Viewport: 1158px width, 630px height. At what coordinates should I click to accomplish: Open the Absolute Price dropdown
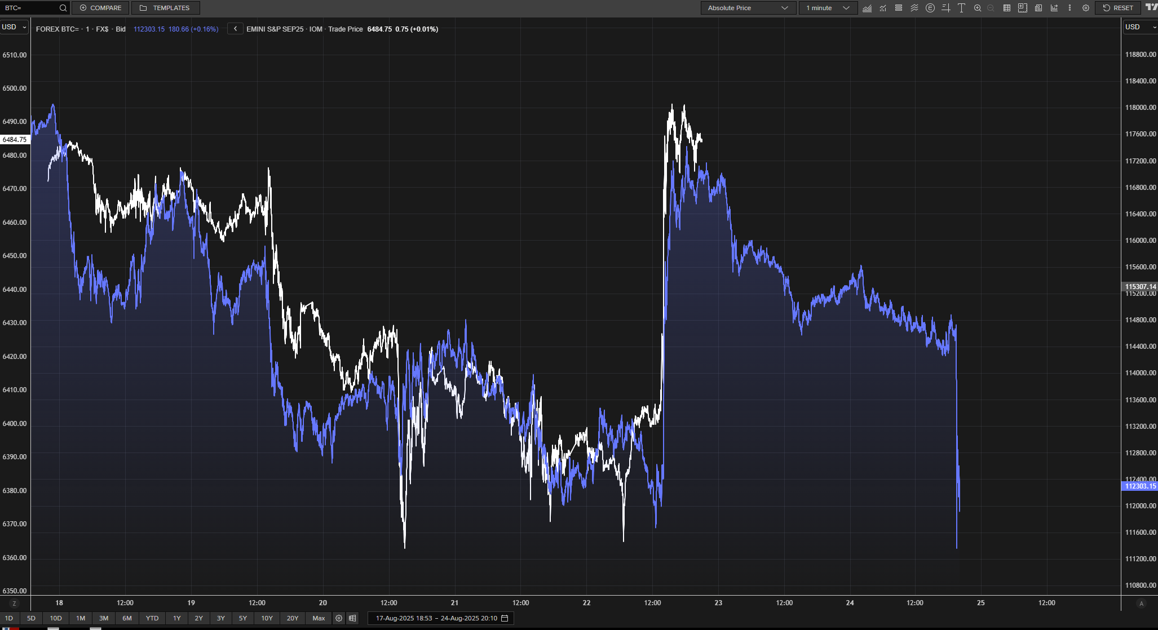tap(748, 8)
